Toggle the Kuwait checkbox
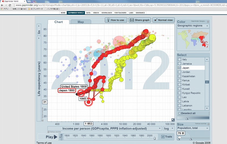 180,89
